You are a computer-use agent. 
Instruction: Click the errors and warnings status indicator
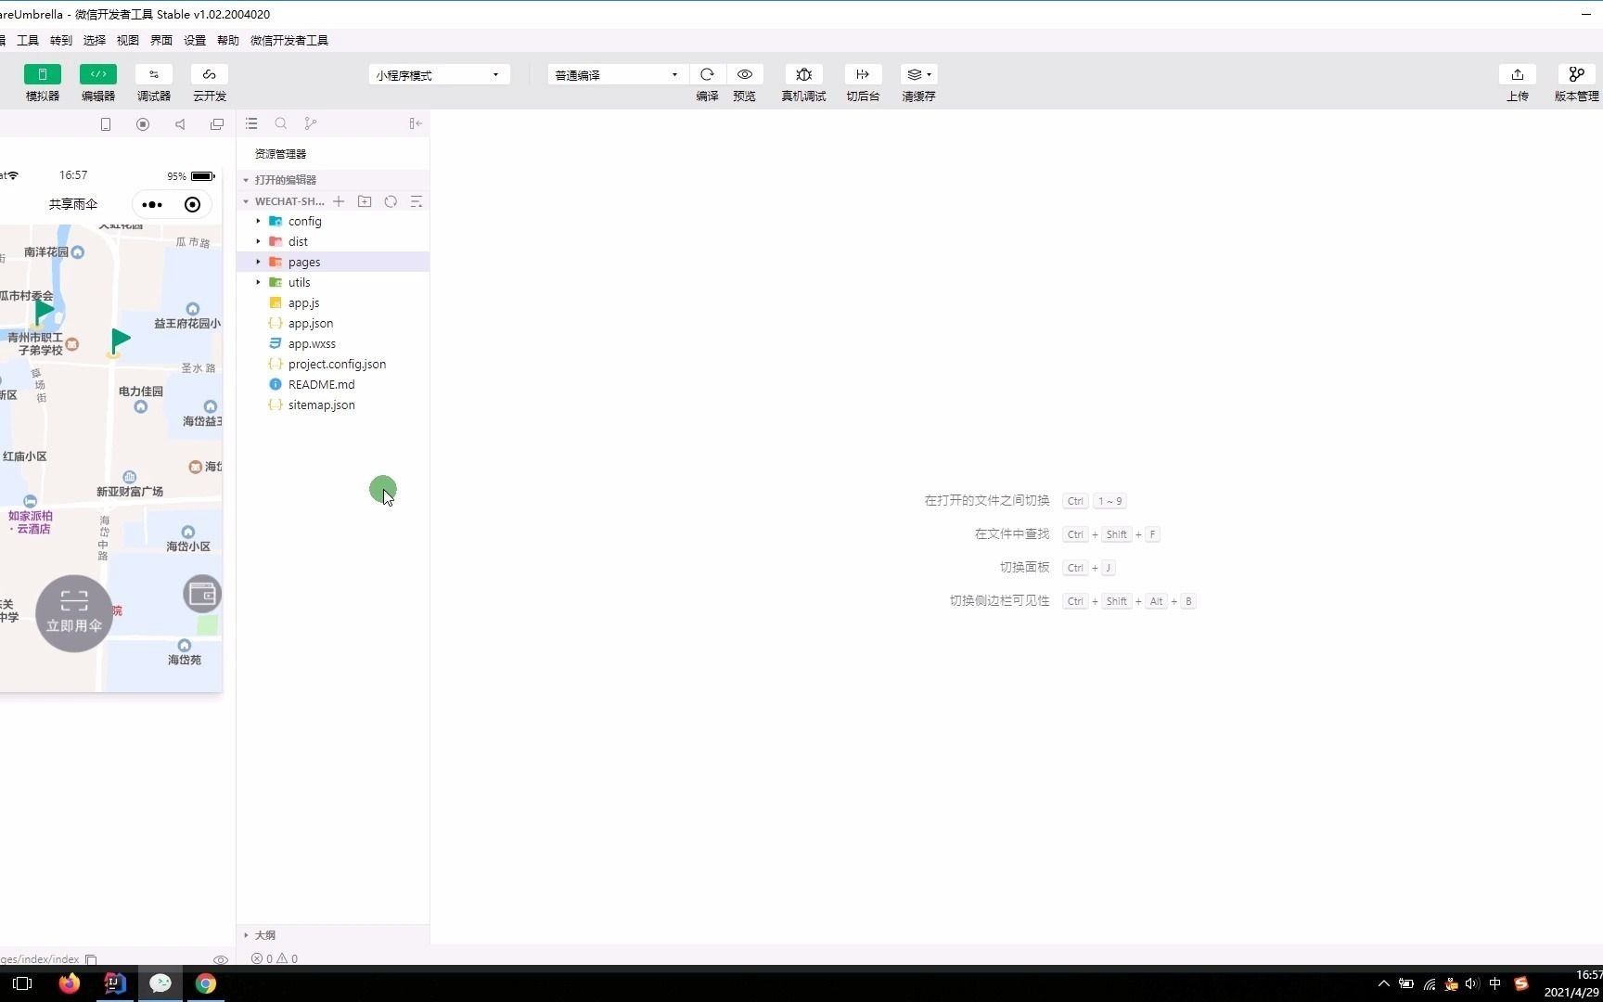pyautogui.click(x=275, y=958)
